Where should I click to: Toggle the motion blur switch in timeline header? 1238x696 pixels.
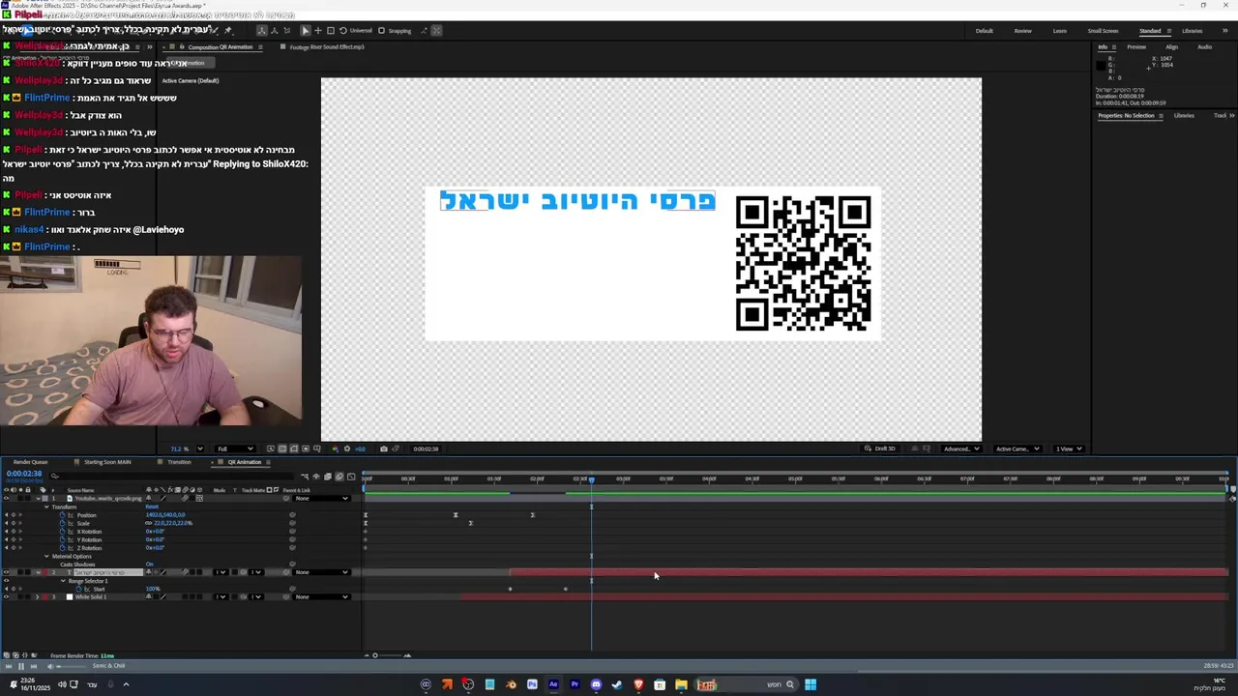tap(339, 477)
